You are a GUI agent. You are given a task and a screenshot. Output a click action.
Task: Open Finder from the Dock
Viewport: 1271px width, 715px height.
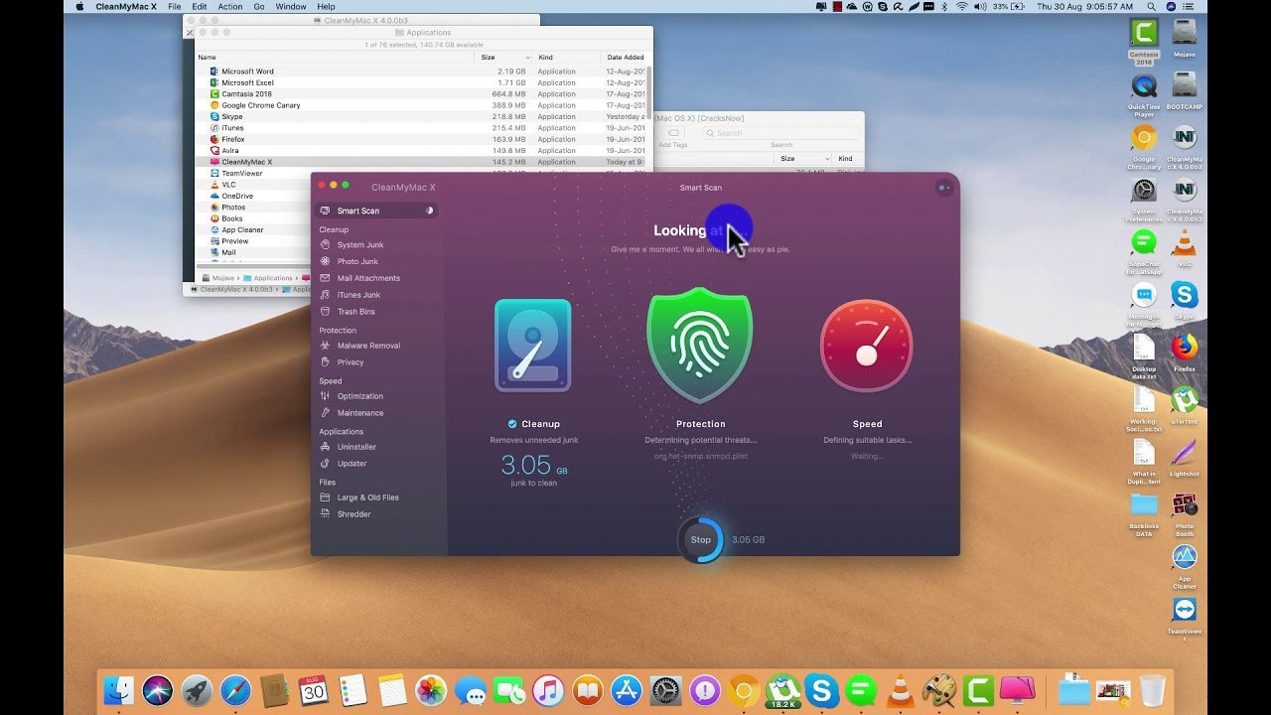click(x=119, y=690)
